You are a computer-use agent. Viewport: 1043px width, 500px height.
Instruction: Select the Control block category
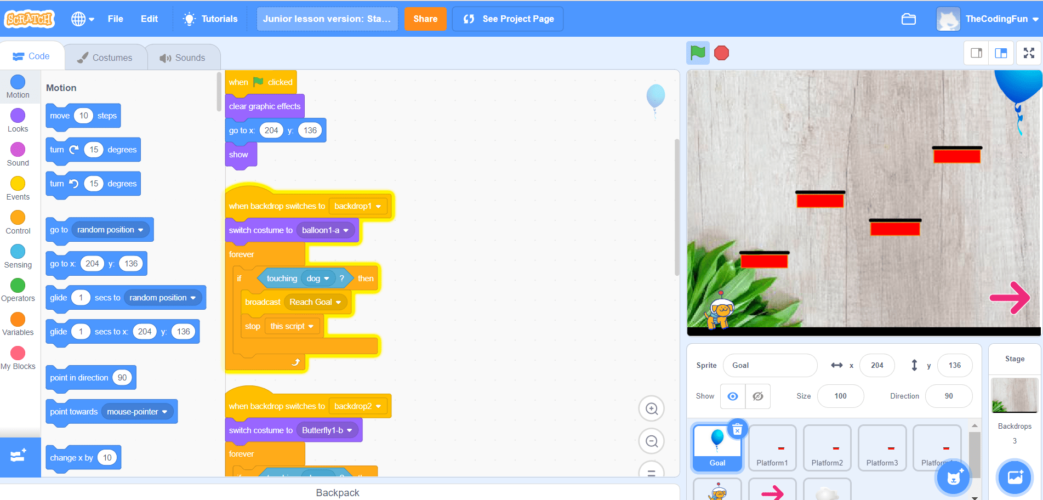point(18,223)
